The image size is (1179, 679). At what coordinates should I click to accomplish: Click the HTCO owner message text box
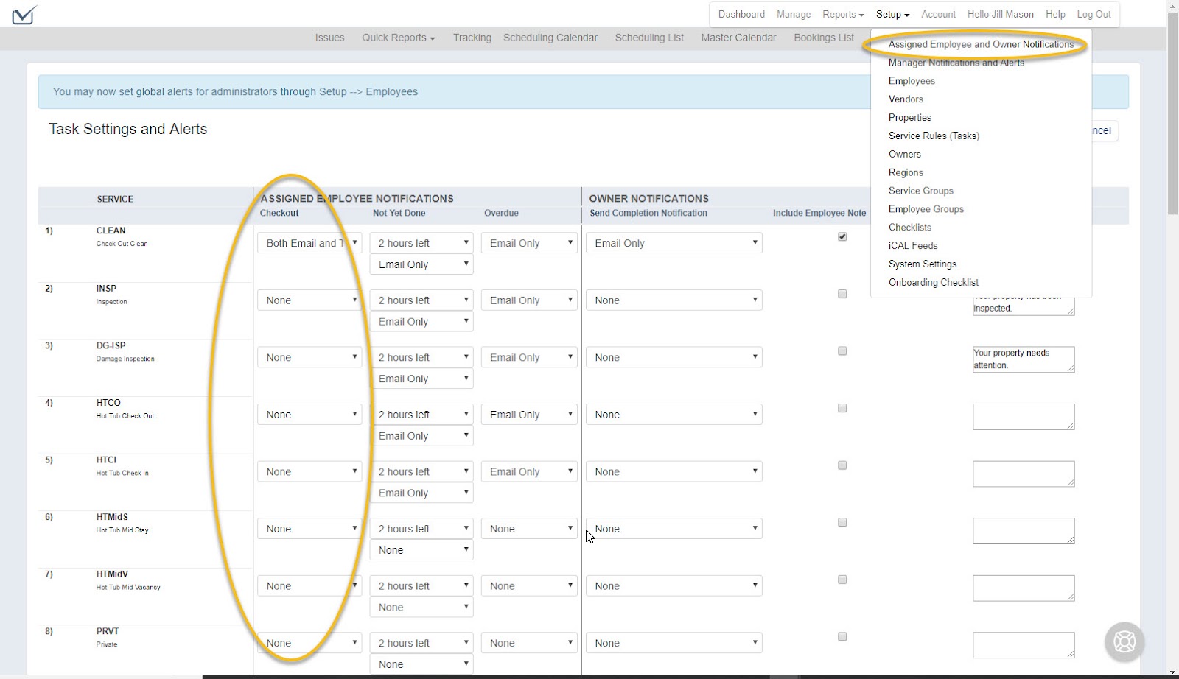tap(1024, 417)
